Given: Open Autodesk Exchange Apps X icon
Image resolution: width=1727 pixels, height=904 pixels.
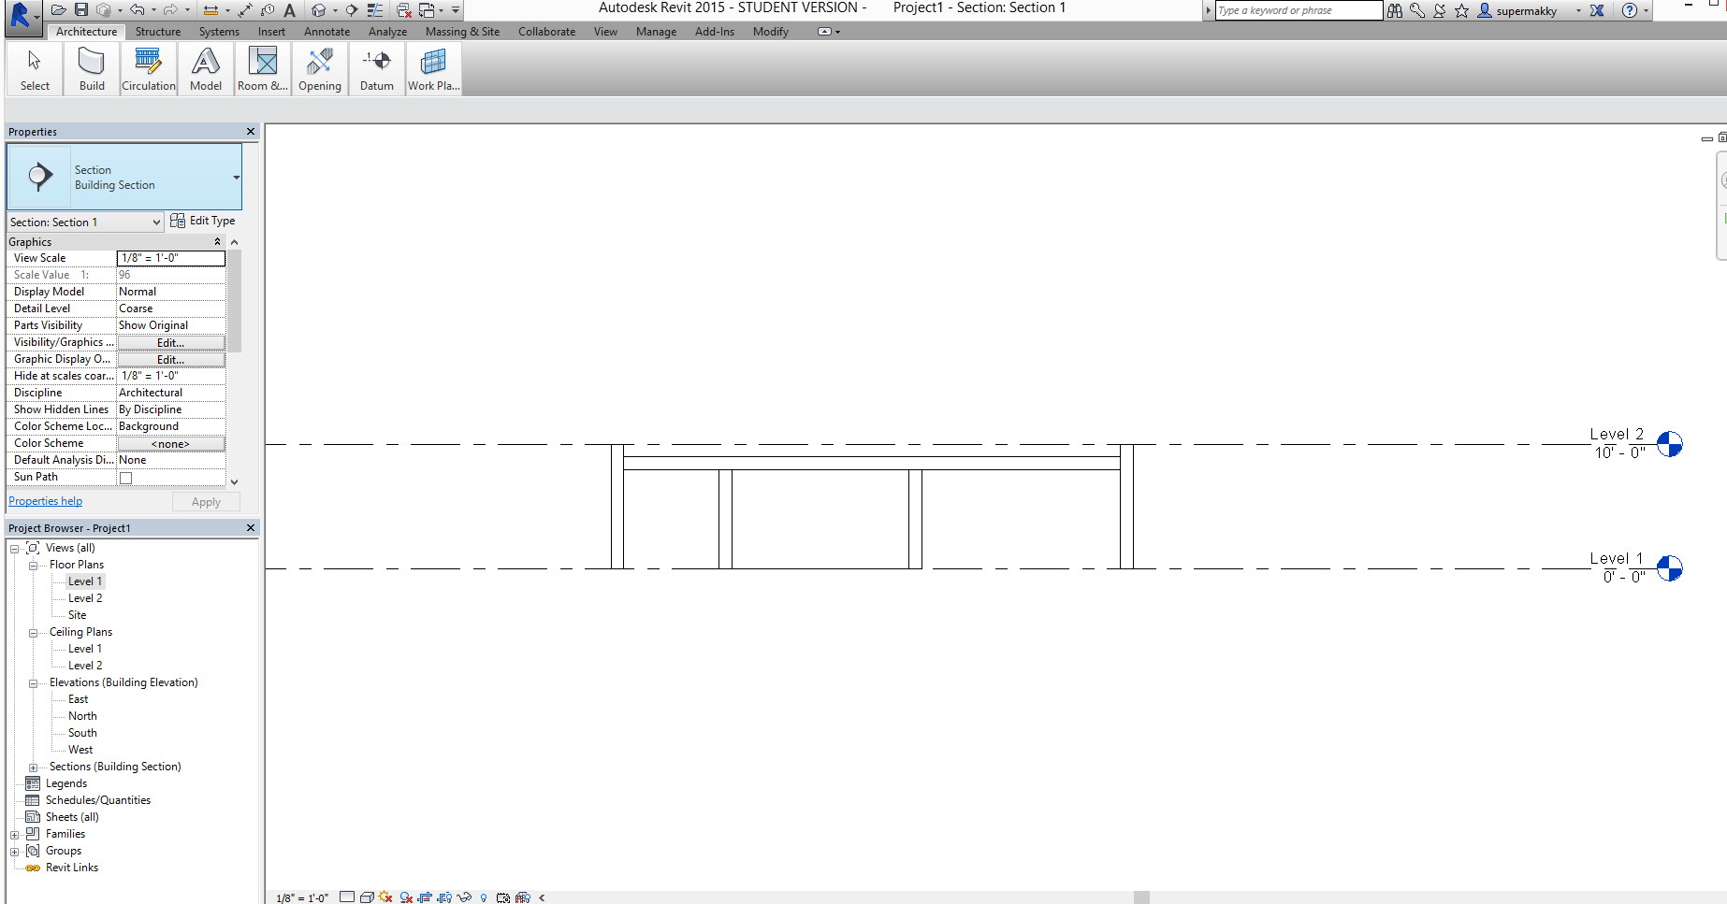Looking at the screenshot, I should (1597, 10).
